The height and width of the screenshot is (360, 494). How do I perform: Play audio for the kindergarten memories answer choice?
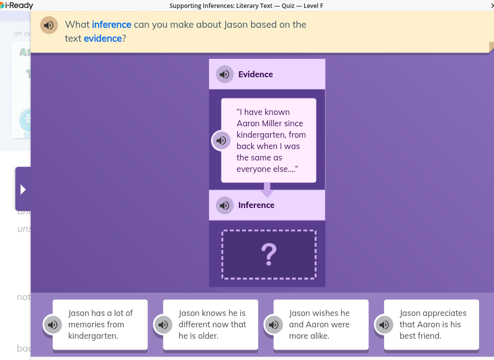(x=52, y=324)
